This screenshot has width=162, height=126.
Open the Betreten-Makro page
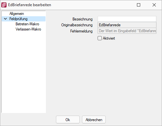(27, 24)
